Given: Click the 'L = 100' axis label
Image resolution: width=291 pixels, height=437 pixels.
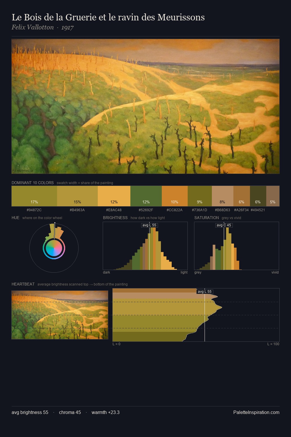Looking at the screenshot, I should (x=273, y=344).
